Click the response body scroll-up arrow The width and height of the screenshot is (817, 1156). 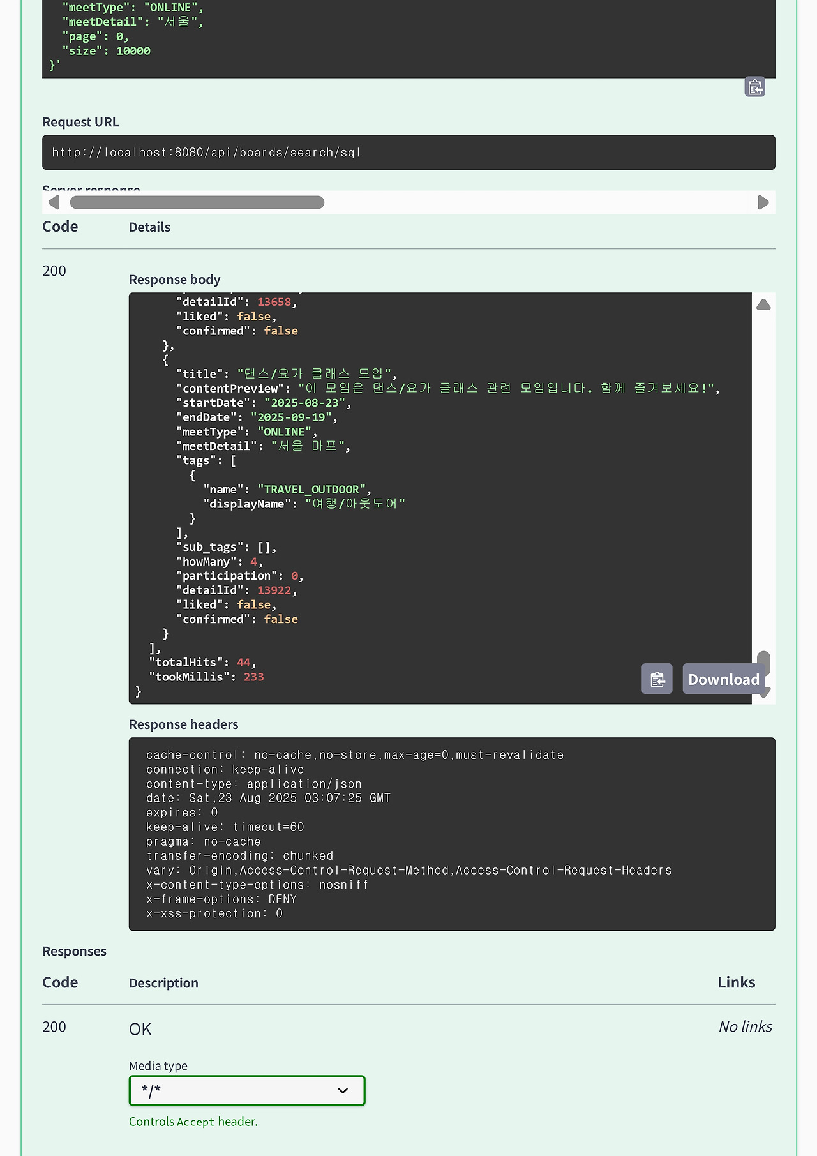763,304
